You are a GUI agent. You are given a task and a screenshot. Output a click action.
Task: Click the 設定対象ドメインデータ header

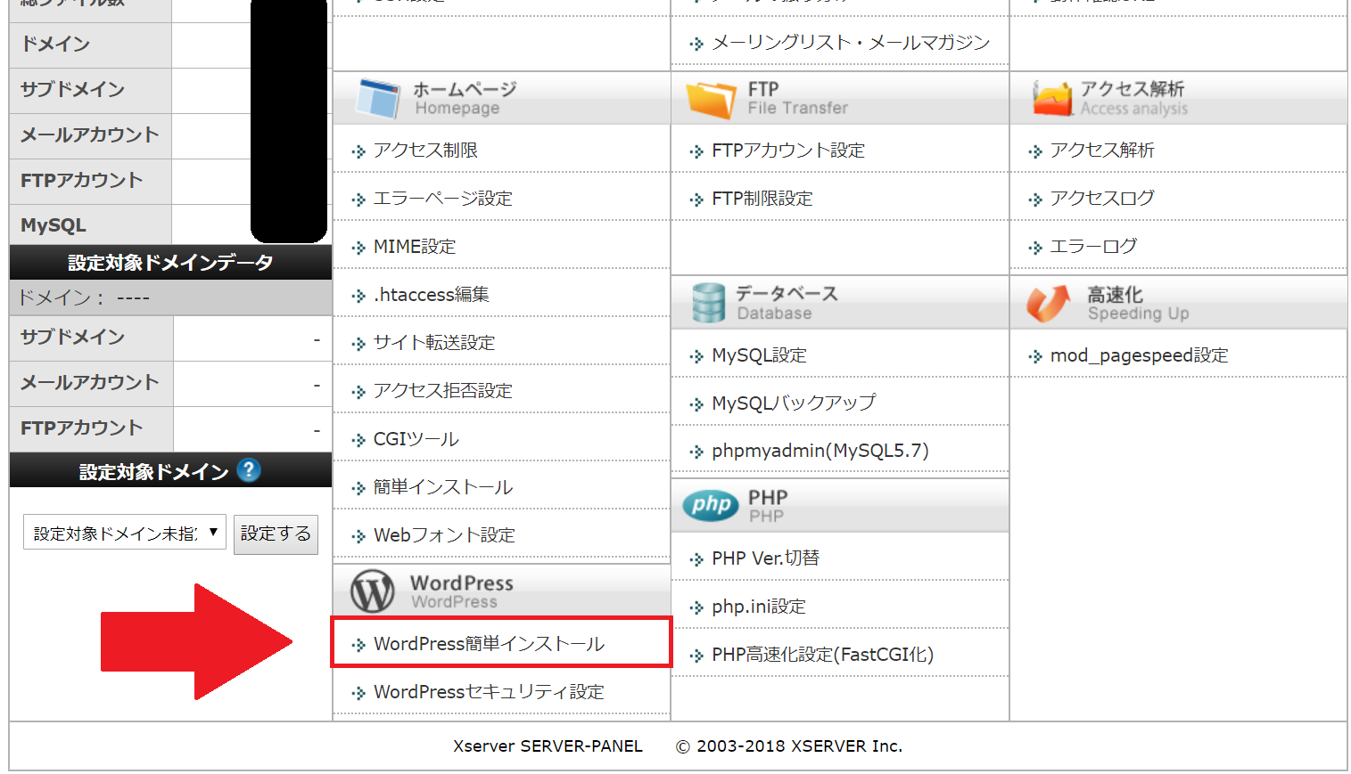click(x=170, y=262)
